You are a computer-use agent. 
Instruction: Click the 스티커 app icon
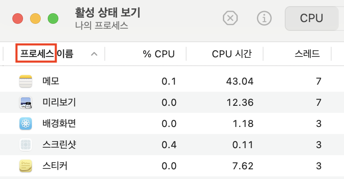coord(26,166)
